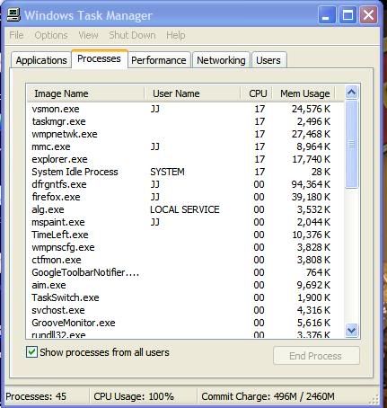Close the Task Manager window
Screen dimensions: 387x408
pos(368,14)
